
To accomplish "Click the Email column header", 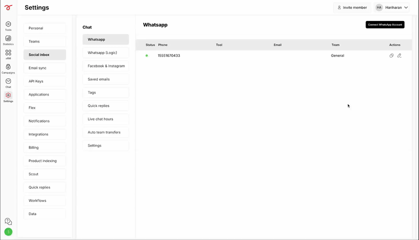I will (x=278, y=45).
